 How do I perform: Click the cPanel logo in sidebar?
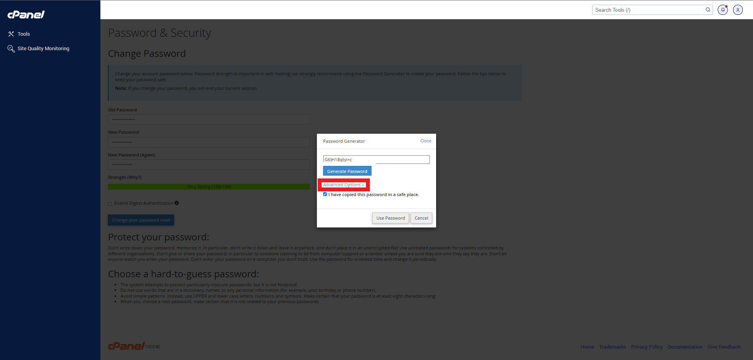tap(26, 15)
